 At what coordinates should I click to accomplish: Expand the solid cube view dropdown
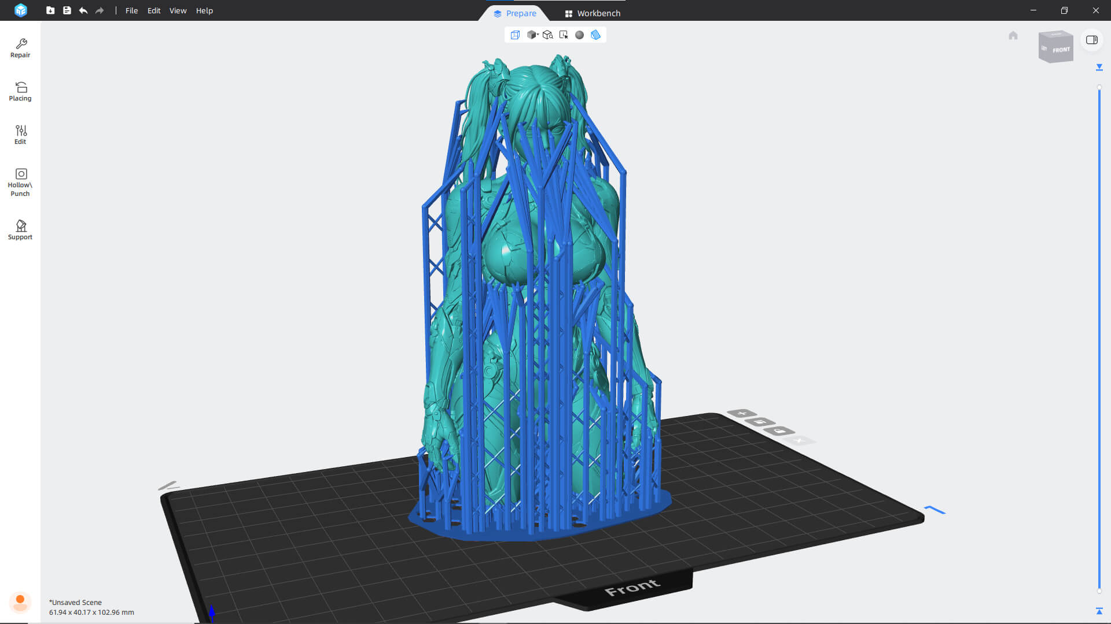[532, 35]
